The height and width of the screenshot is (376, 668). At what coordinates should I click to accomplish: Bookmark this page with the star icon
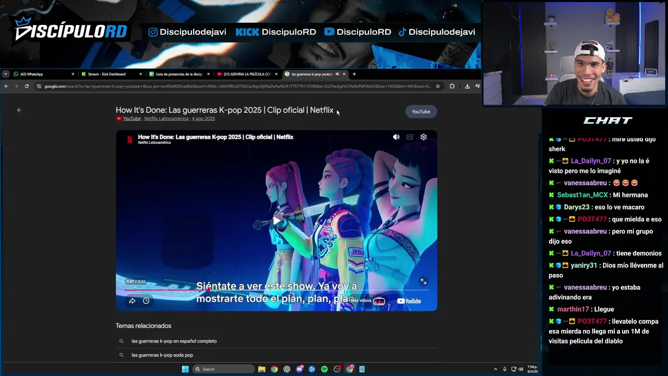[x=438, y=86]
